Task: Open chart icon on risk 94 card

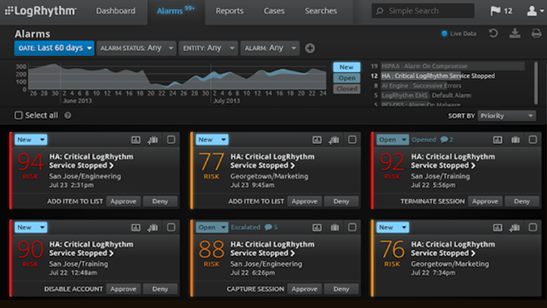Action: pos(135,140)
